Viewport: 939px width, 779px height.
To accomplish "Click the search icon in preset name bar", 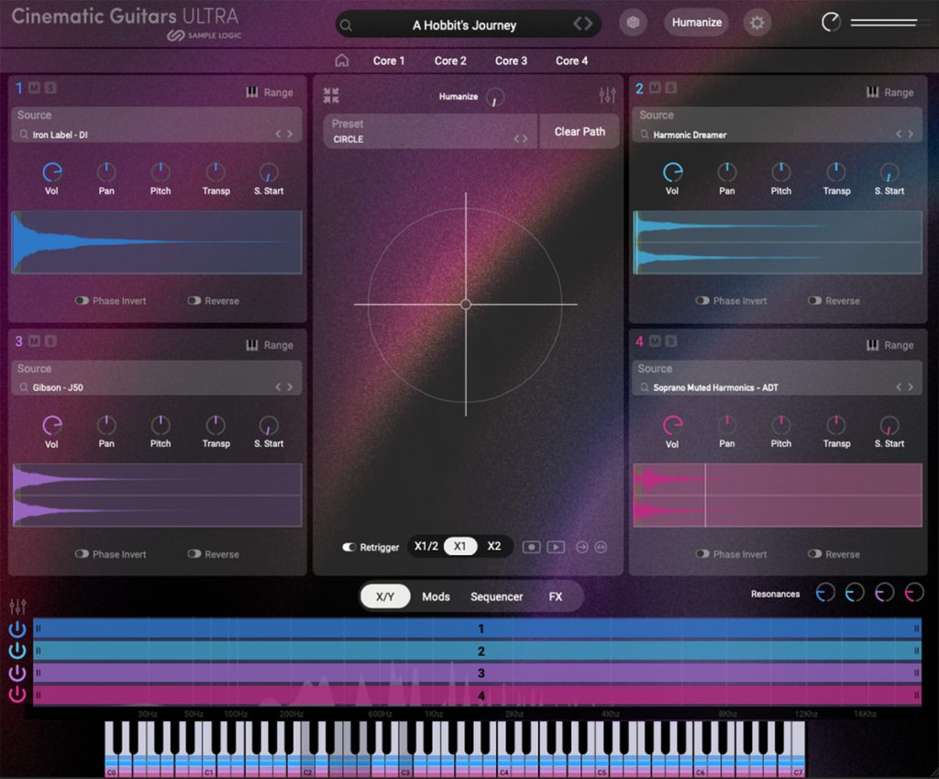I will (347, 26).
